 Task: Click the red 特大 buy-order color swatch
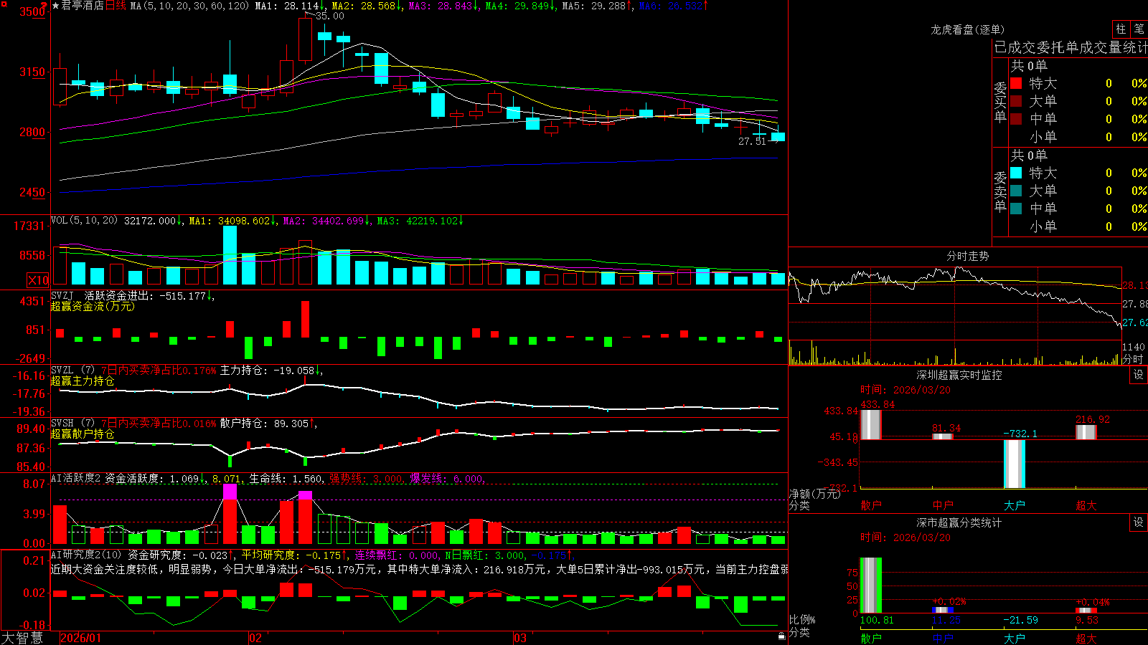pos(1016,83)
